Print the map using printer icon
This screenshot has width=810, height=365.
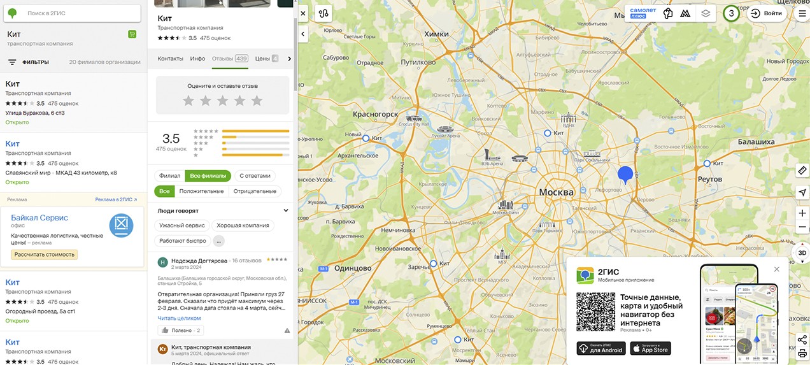pyautogui.click(x=802, y=354)
